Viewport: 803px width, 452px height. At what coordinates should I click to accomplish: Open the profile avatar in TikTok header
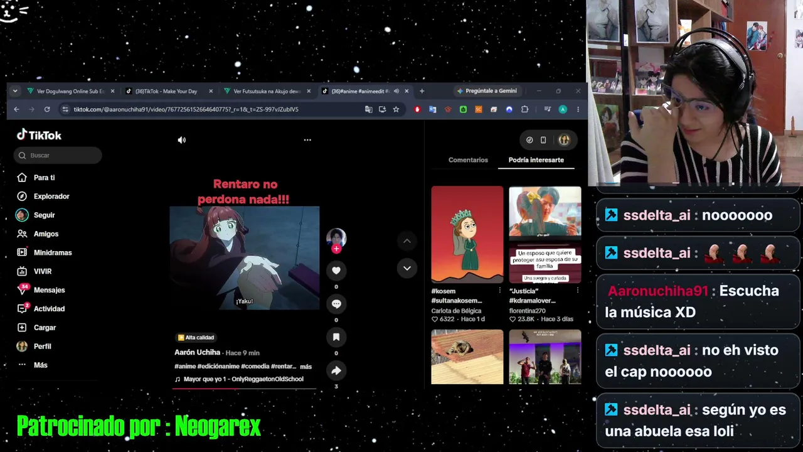pyautogui.click(x=564, y=140)
